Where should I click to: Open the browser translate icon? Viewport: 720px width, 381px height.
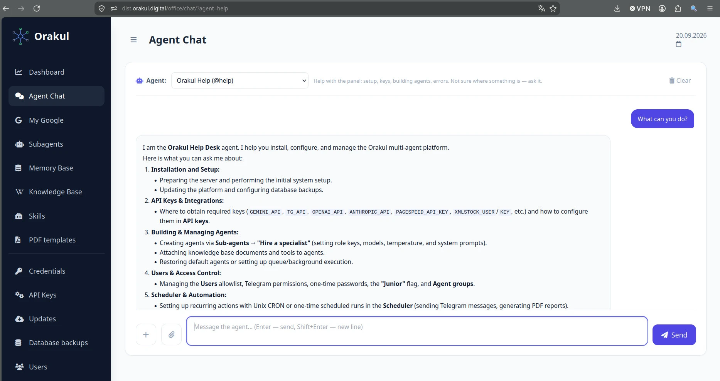point(542,8)
